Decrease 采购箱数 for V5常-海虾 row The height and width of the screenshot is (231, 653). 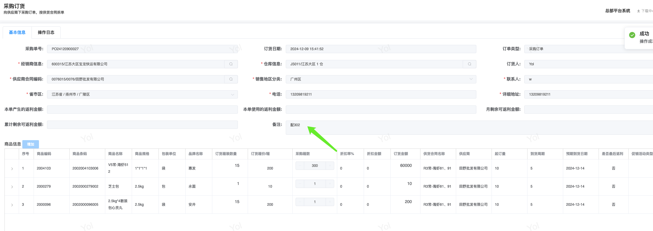pos(300,166)
